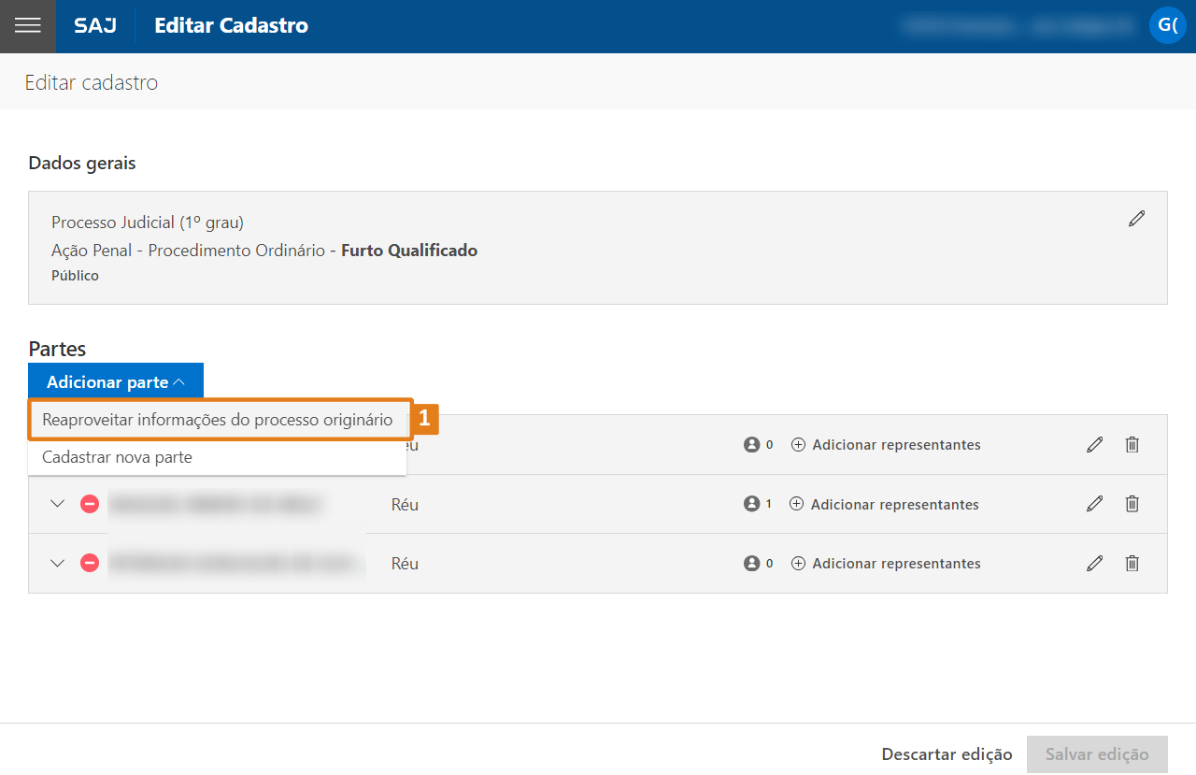1196x775 pixels.
Task: Expand the third party row chevron
Action: pyautogui.click(x=58, y=564)
